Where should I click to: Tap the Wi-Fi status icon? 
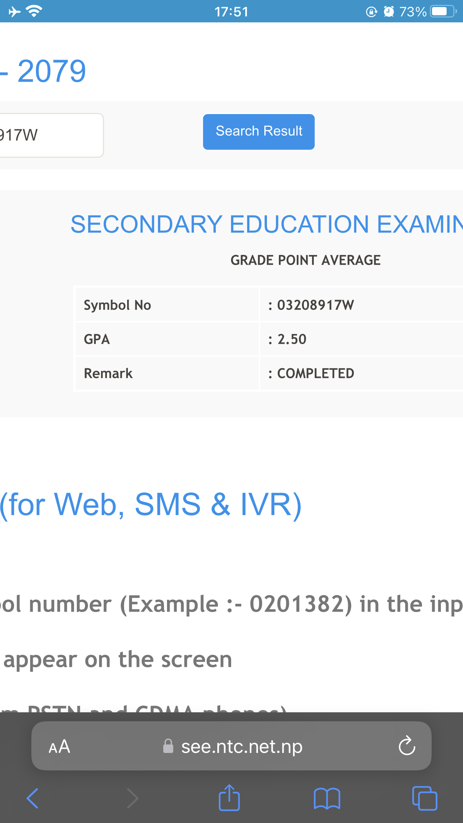point(34,12)
